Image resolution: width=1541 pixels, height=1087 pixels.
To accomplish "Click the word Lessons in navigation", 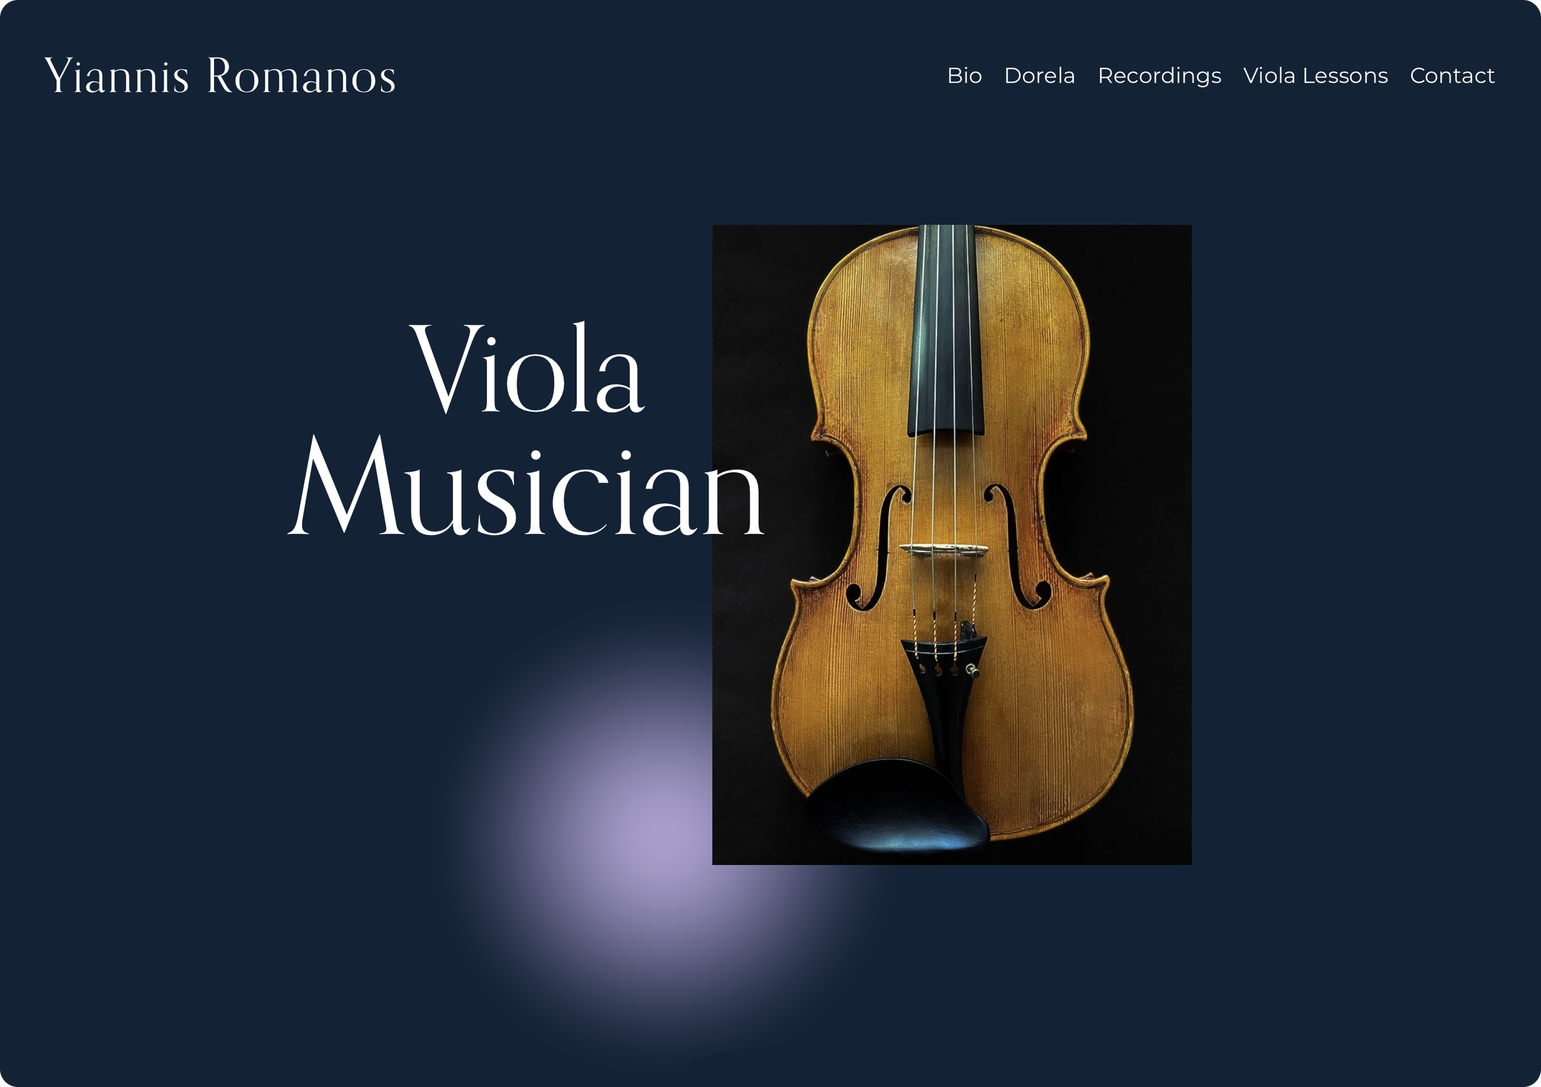I will 1345,76.
